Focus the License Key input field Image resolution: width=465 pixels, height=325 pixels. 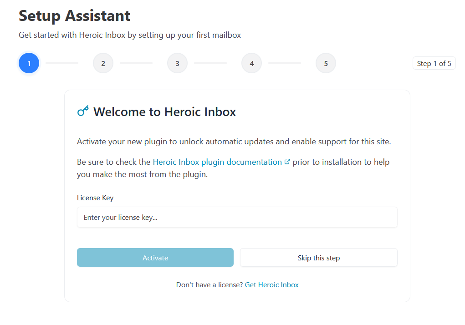(x=237, y=218)
